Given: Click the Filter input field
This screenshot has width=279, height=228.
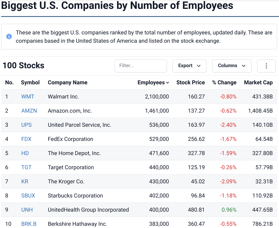Looking at the screenshot, I should pyautogui.click(x=141, y=66).
